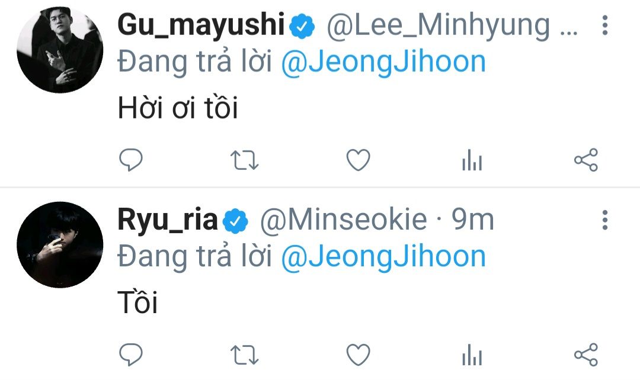View analytics of Gu_mayushi's tweet
640x380 pixels.
tap(472, 160)
